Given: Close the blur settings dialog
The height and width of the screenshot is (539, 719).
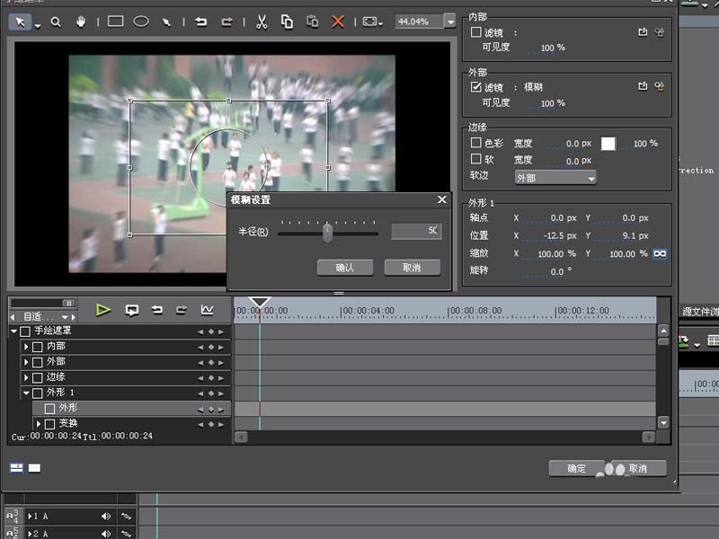Looking at the screenshot, I should tap(442, 199).
